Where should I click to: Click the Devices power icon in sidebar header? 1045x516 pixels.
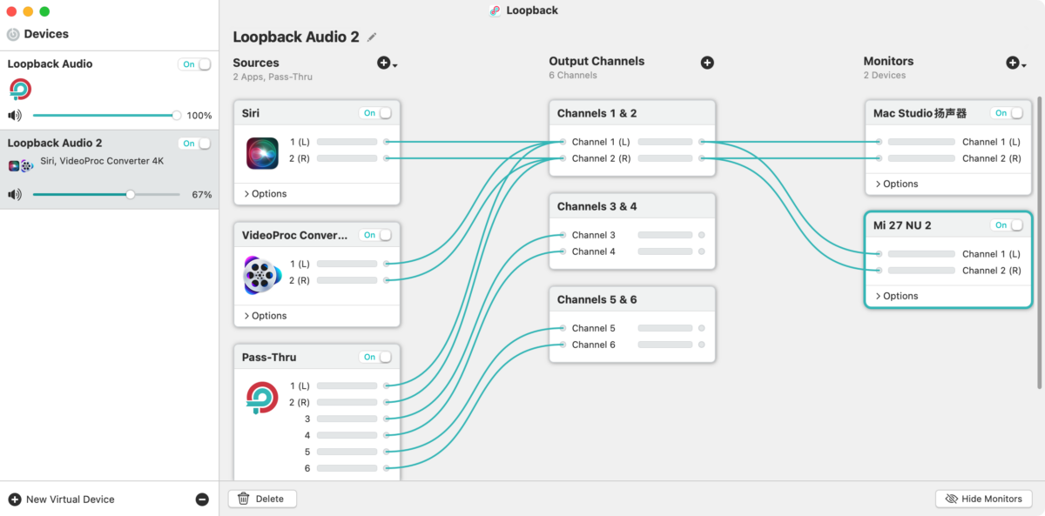pos(13,35)
